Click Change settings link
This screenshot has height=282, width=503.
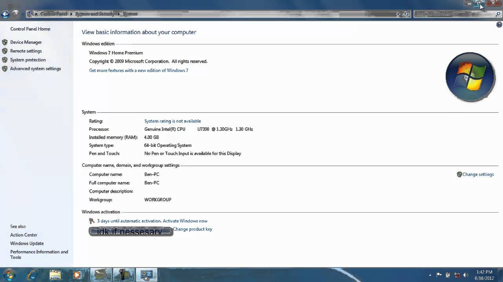(x=478, y=174)
